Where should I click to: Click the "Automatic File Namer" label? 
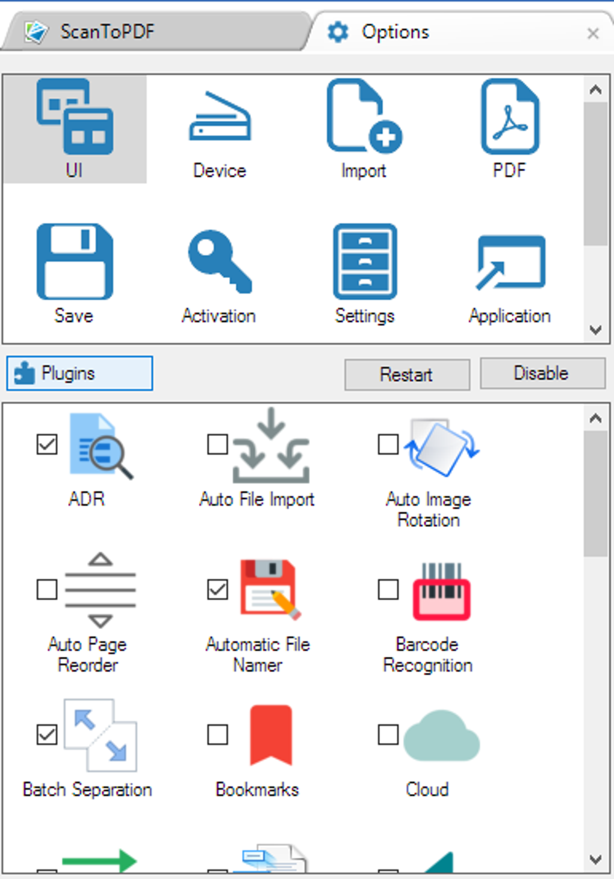[x=258, y=654]
